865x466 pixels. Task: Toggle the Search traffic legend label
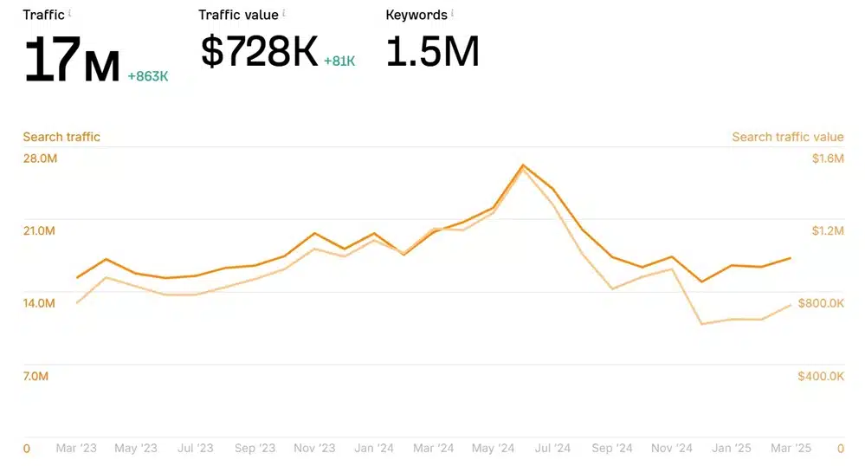[x=61, y=137]
